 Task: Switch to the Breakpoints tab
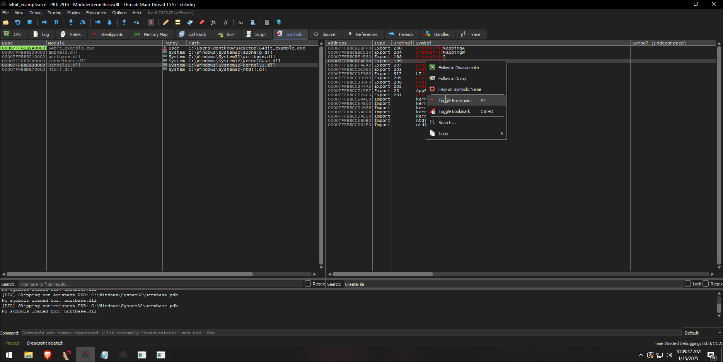[x=109, y=34]
